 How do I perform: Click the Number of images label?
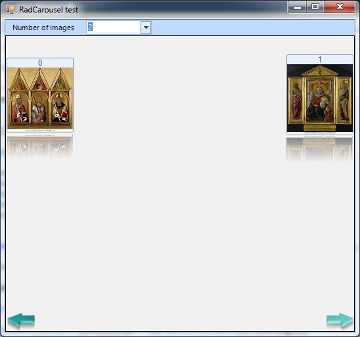(43, 28)
